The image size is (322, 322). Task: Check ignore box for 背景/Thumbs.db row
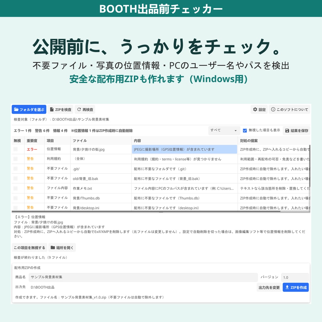pos(15,198)
